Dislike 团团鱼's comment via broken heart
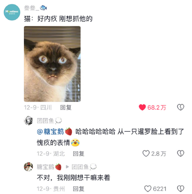192x194 pixels. click(181, 153)
